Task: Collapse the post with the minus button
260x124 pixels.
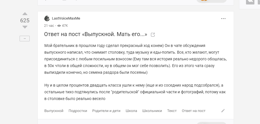Action: [25, 39]
